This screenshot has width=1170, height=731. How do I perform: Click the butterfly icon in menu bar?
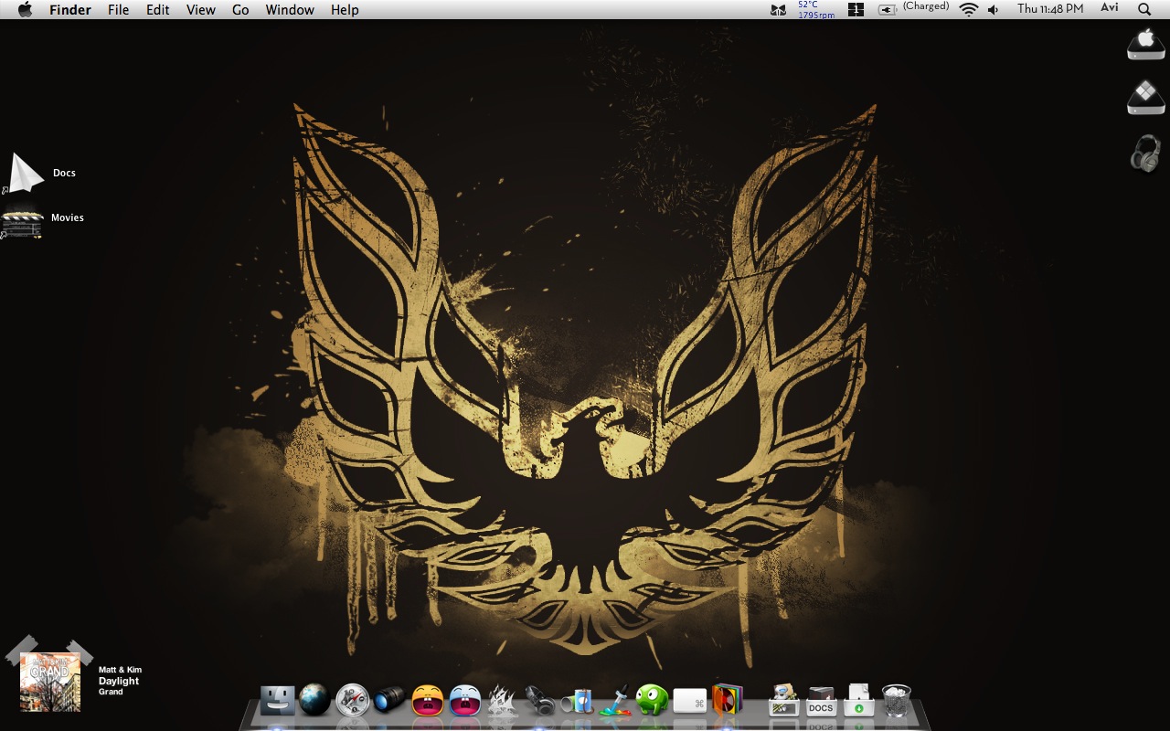[779, 10]
